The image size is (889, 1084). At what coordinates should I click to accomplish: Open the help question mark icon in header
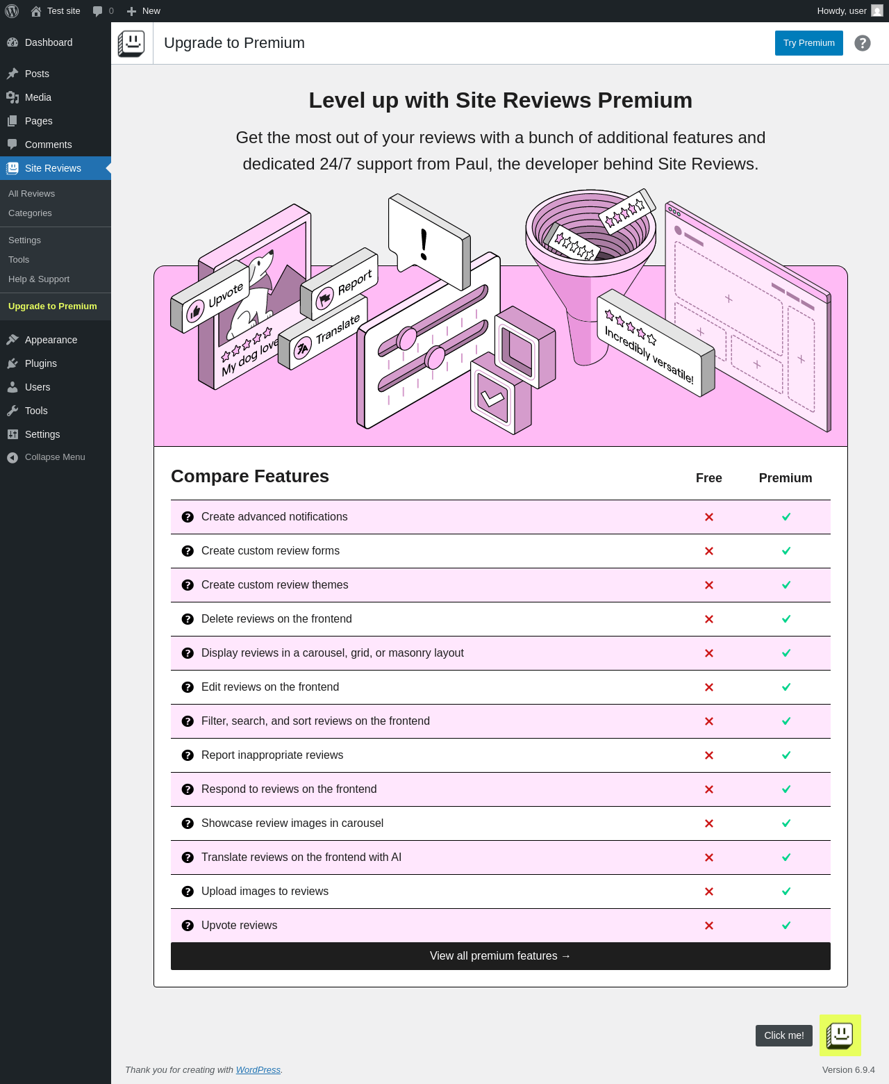pos(863,43)
